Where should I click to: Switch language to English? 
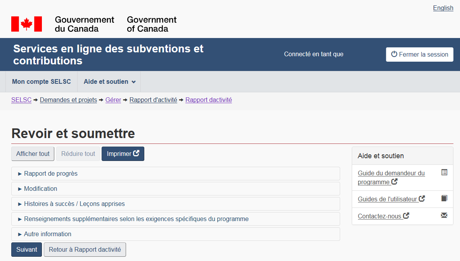[443, 8]
